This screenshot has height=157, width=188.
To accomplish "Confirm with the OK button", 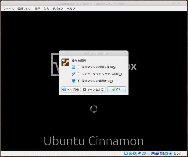I will coord(117,89).
